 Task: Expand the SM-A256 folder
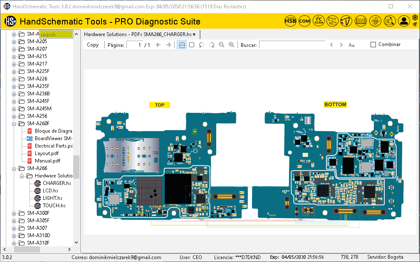[14, 116]
